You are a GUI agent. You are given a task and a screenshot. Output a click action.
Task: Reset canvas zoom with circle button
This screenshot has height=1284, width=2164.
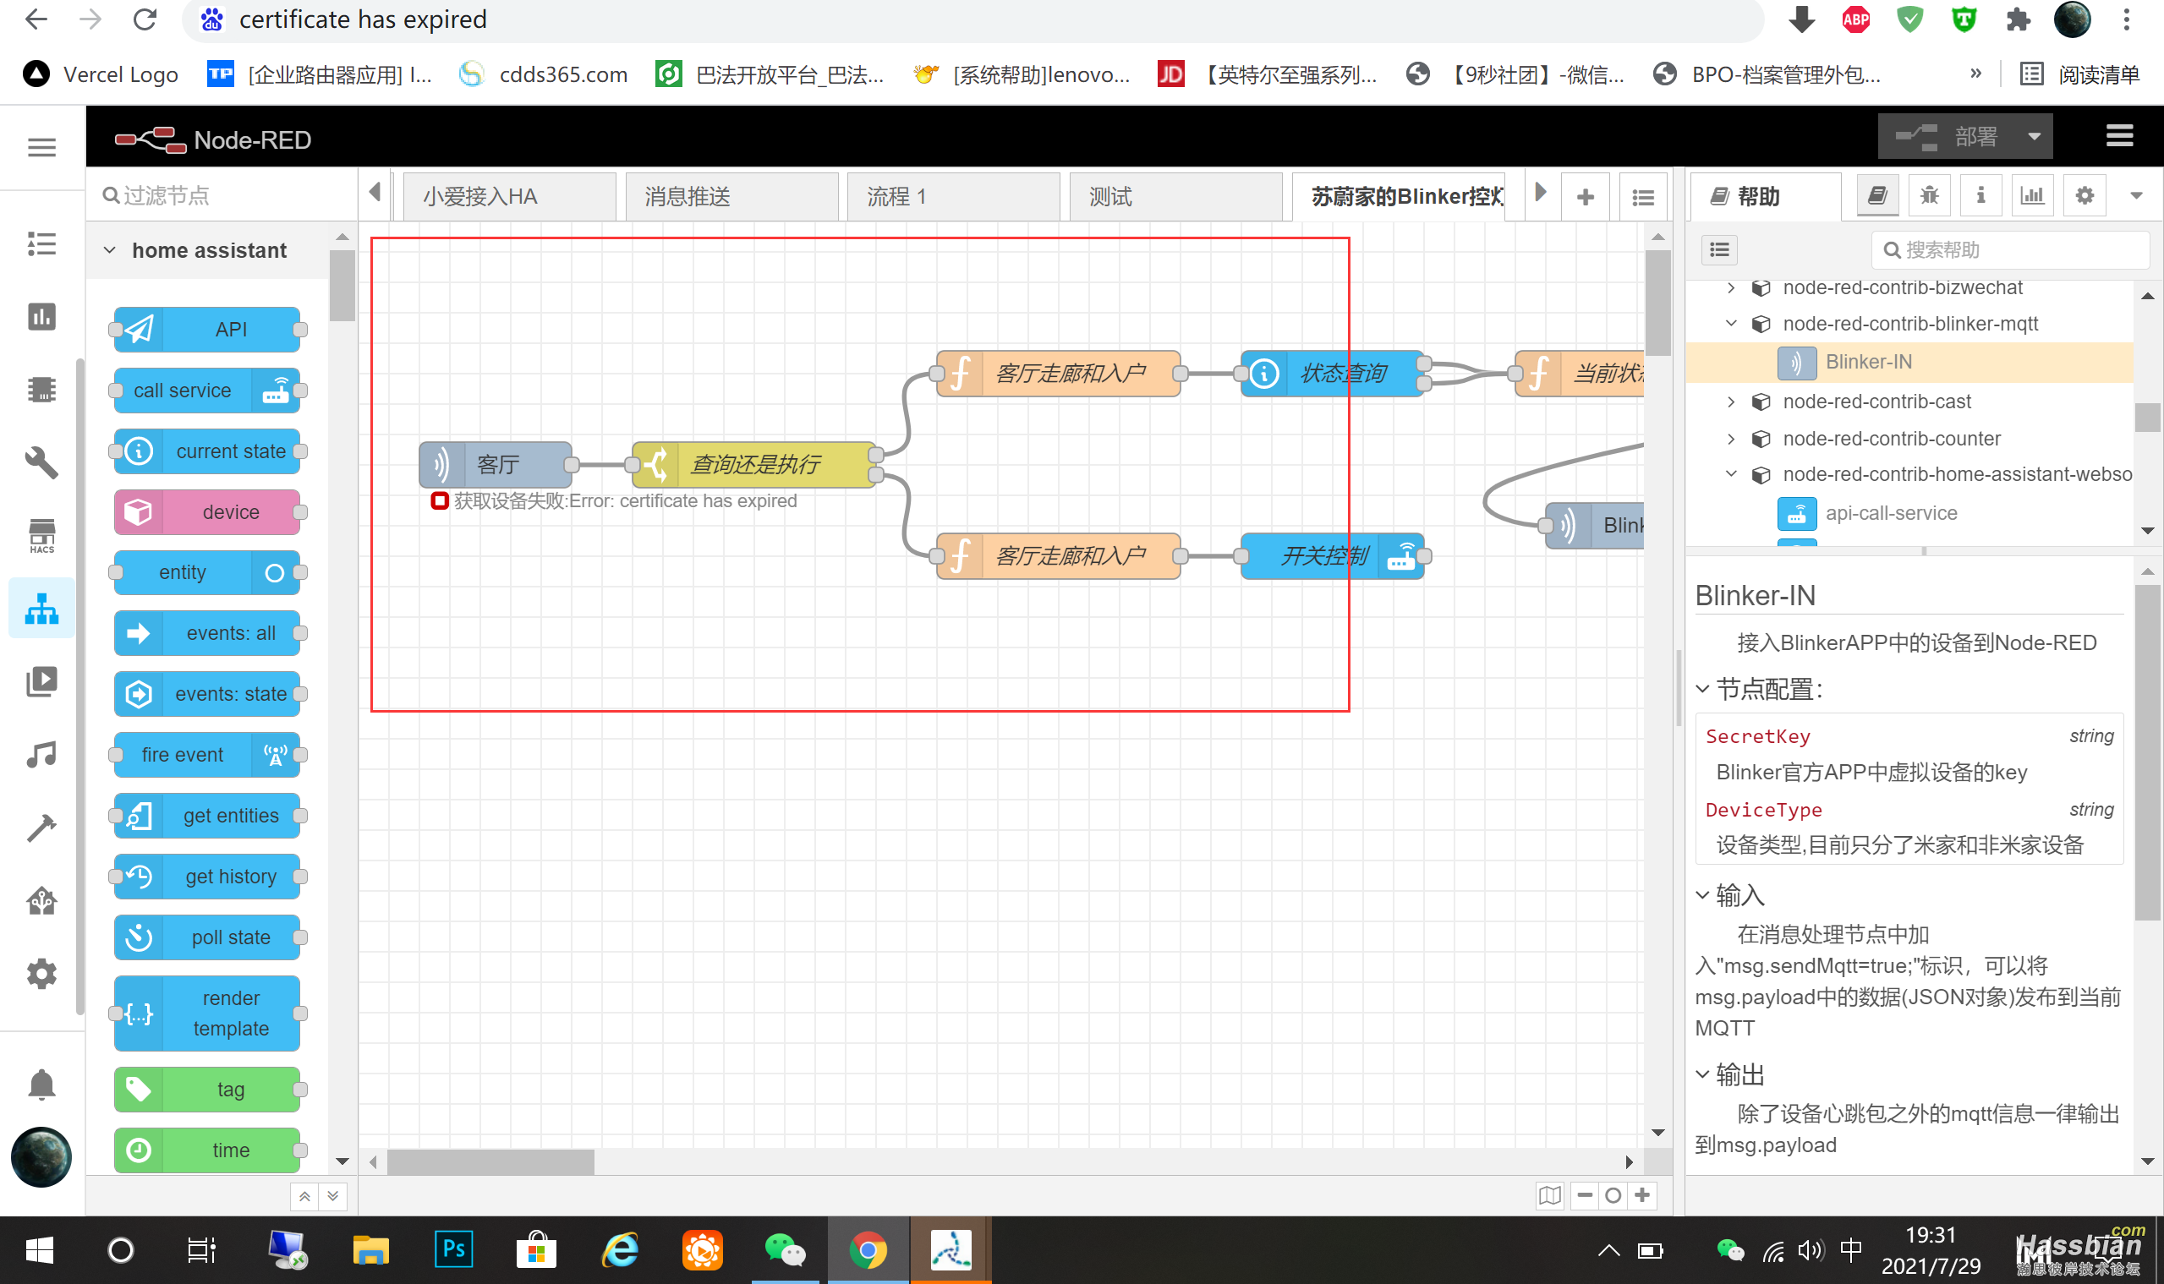click(1613, 1195)
